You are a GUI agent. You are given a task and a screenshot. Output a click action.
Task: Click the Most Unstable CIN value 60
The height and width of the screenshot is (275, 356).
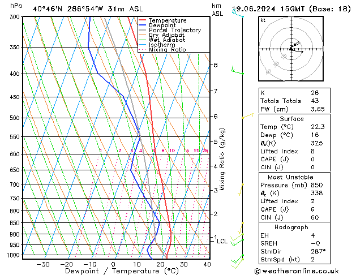315,217
